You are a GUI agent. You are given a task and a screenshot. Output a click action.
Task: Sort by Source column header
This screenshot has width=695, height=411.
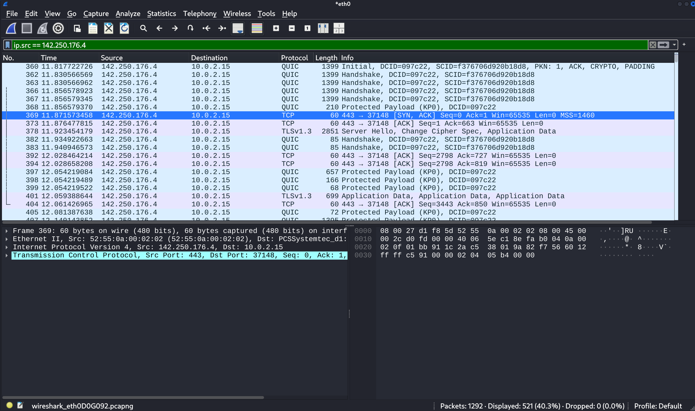144,58
